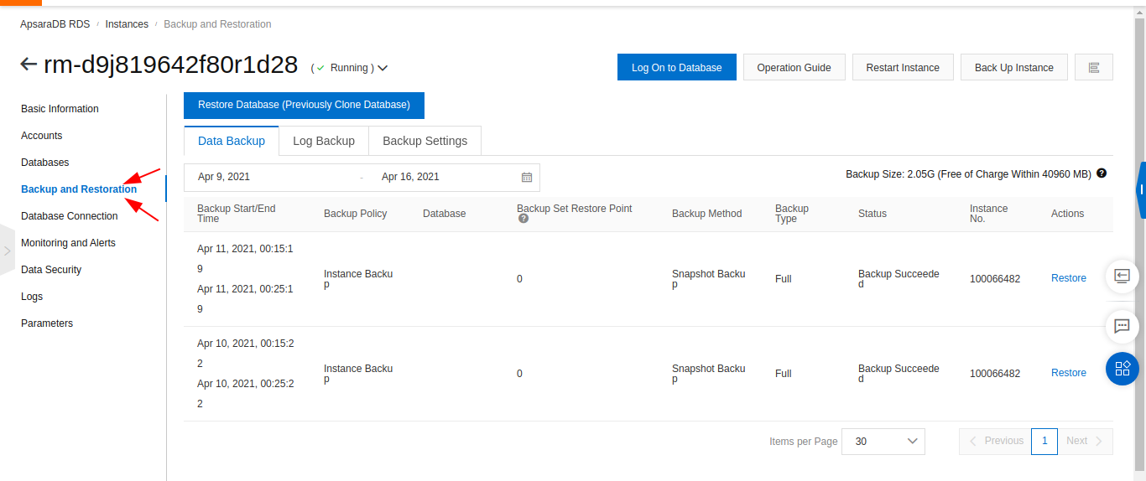
Task: Restore the Apr 11, 2021 backup
Action: pyautogui.click(x=1068, y=278)
